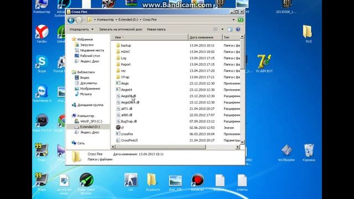Open the Корзина recycle bin
This screenshot has height=199, width=354.
309,153
